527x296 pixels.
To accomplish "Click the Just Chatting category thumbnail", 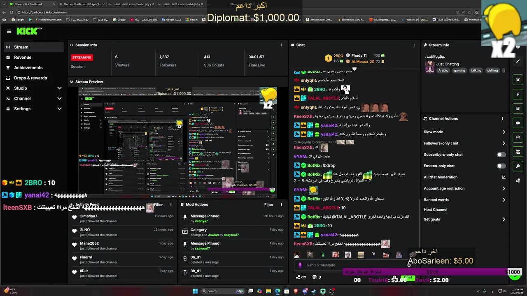I will tap(430, 67).
